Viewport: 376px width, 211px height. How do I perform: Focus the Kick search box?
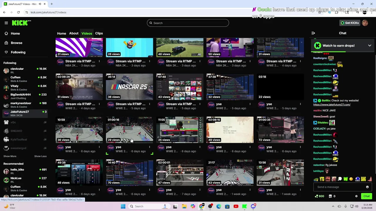188,23
